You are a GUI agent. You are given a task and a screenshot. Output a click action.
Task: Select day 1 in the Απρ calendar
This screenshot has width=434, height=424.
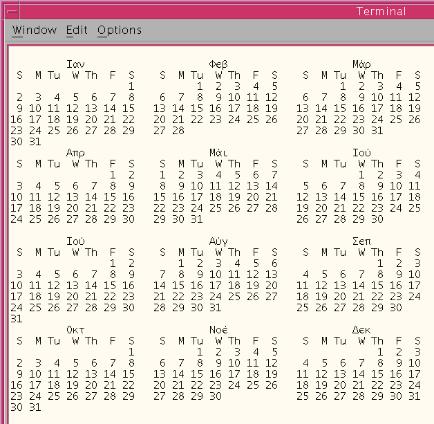point(113,175)
